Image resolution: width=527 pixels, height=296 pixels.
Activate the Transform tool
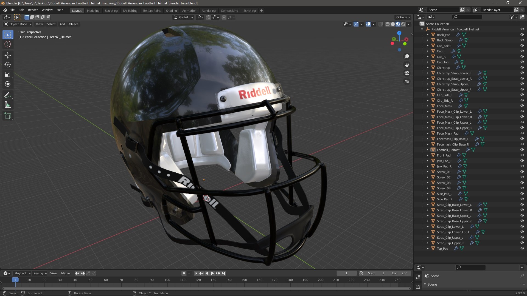click(x=8, y=84)
